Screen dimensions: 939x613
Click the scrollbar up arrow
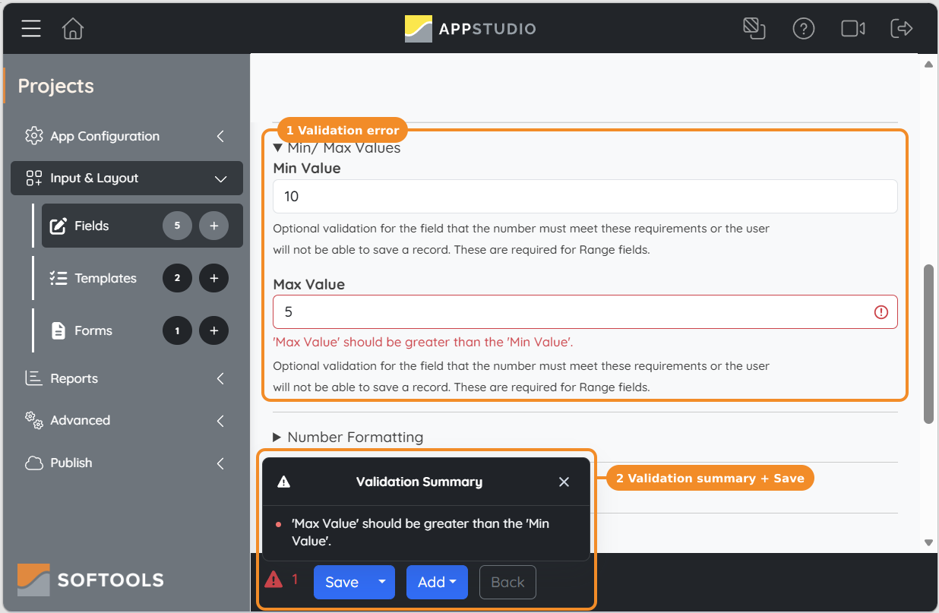(928, 65)
